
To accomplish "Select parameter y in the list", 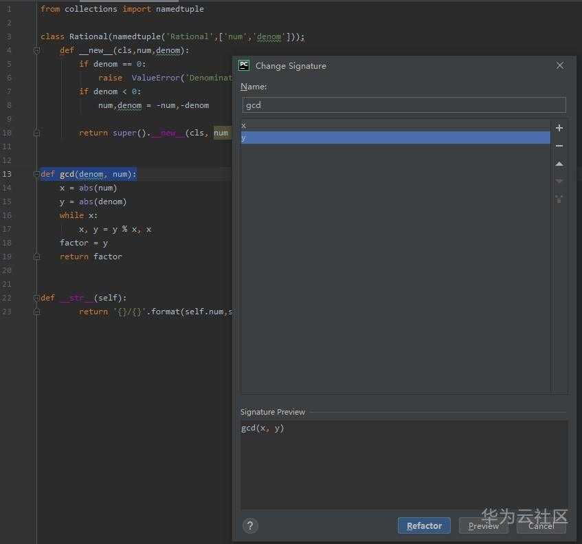I will (x=395, y=138).
